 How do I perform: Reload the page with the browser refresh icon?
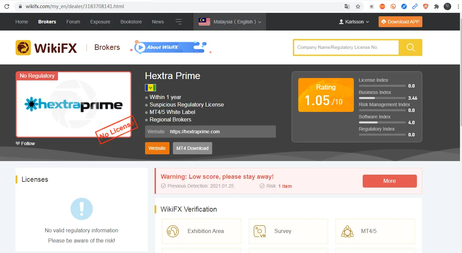pyautogui.click(x=6, y=6)
